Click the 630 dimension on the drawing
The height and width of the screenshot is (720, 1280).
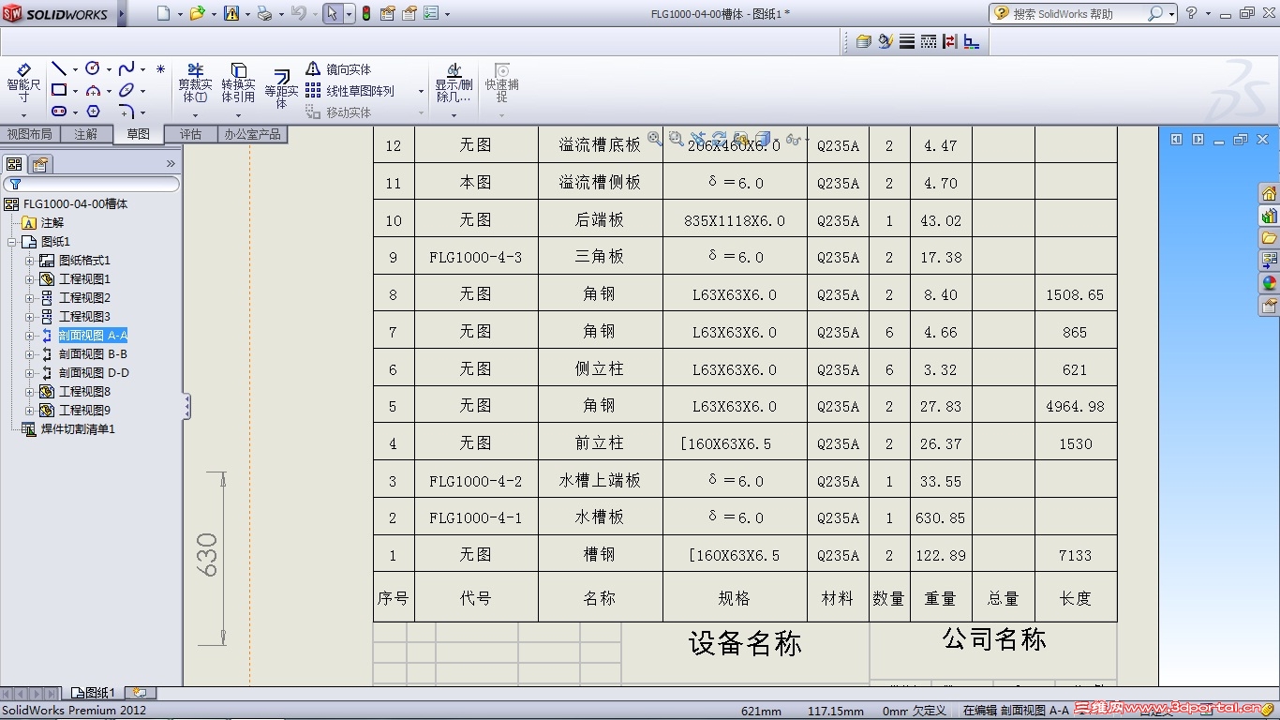coord(206,555)
